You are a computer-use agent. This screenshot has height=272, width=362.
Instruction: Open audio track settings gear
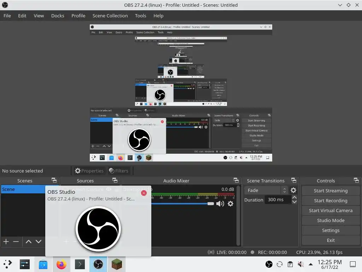pos(230,204)
